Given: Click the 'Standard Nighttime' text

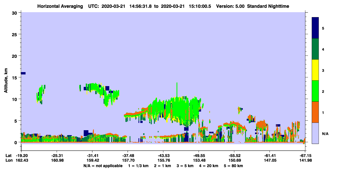Looking at the screenshot, I should [x=268, y=6].
